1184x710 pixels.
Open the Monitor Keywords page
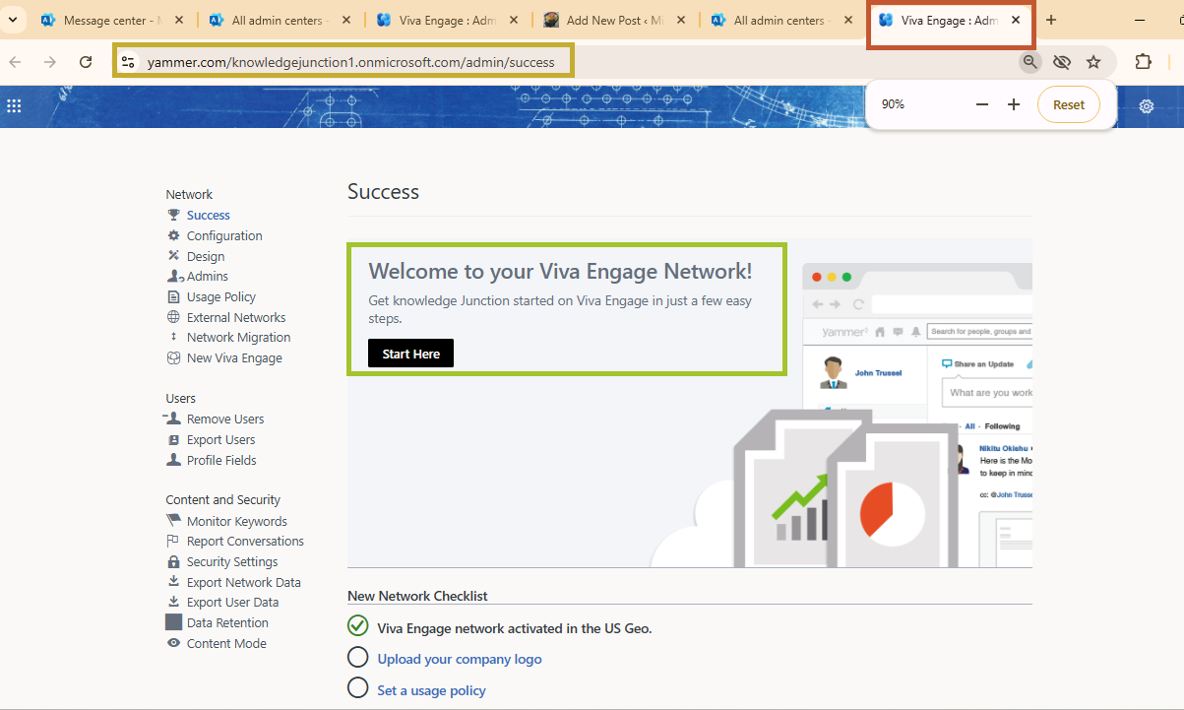coord(237,521)
